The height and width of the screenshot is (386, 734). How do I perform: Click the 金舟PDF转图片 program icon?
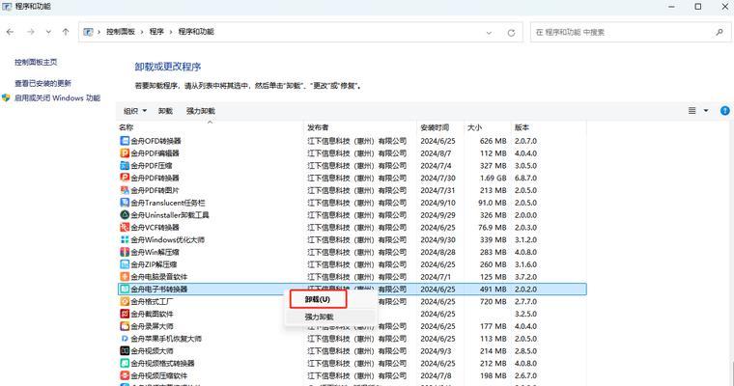125,190
